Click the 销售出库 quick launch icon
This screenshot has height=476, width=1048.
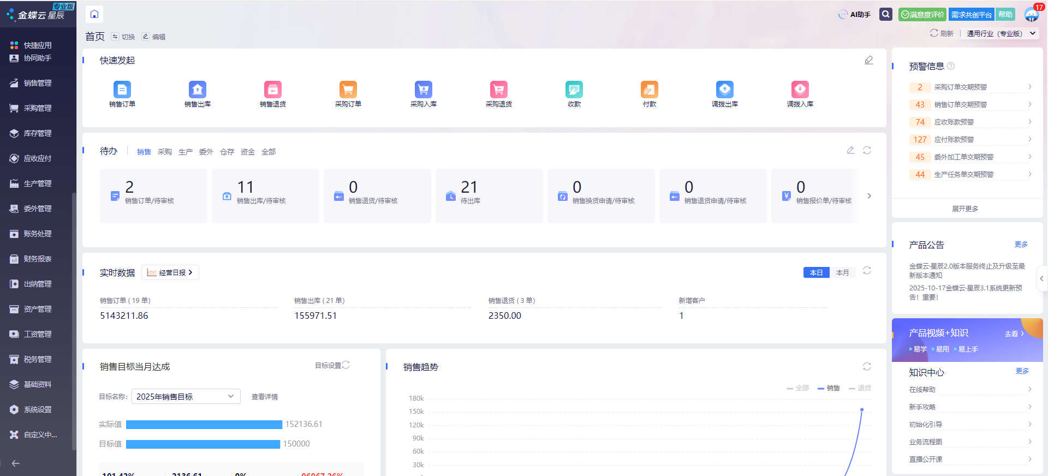(197, 90)
